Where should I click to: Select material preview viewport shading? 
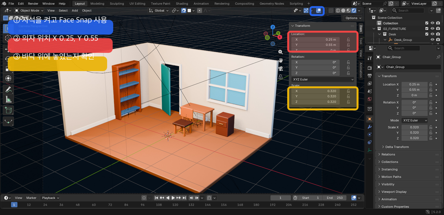click(x=349, y=11)
